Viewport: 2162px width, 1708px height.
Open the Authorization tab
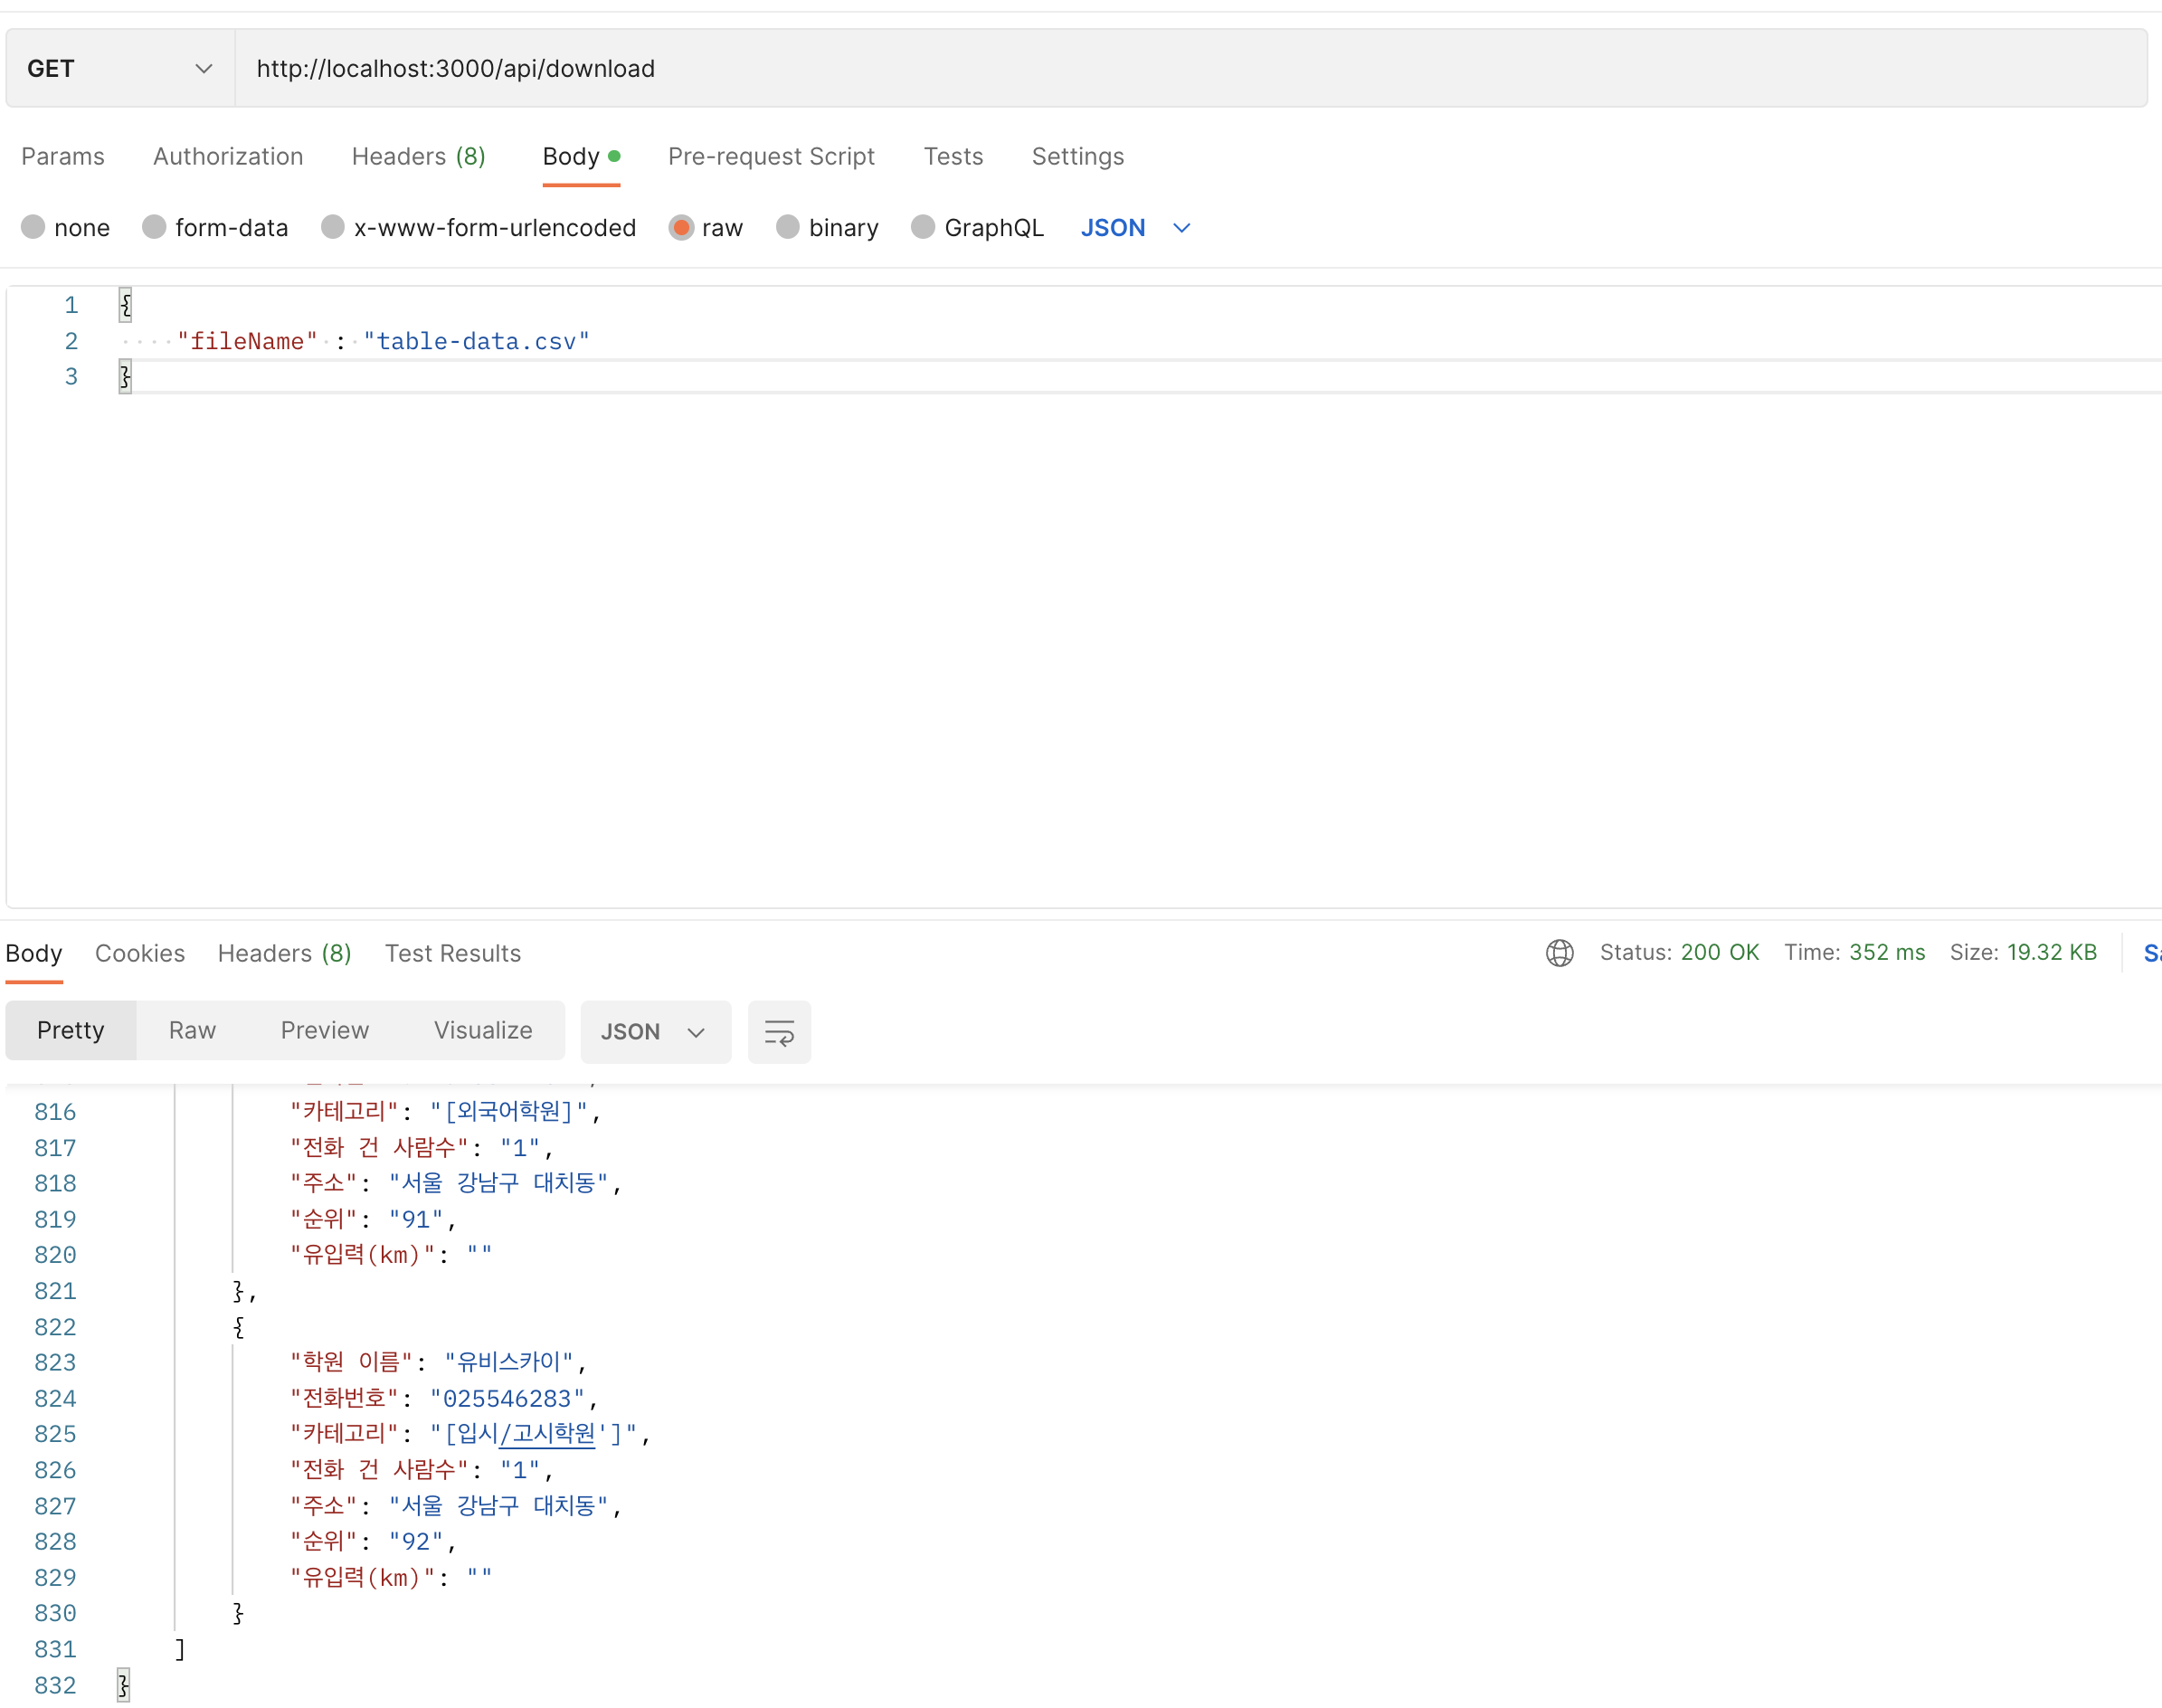[x=228, y=156]
